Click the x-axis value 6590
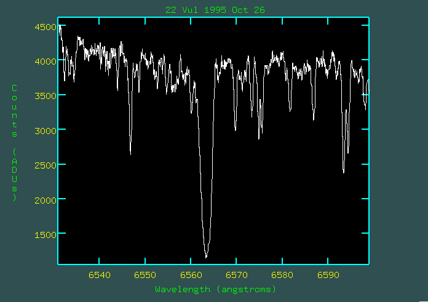Viewport: 428px width, 302px height. [328, 275]
